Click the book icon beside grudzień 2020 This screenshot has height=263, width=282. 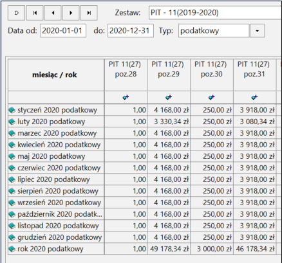12,237
